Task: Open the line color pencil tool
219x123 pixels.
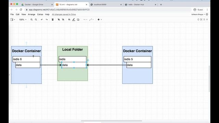Action: point(74,20)
